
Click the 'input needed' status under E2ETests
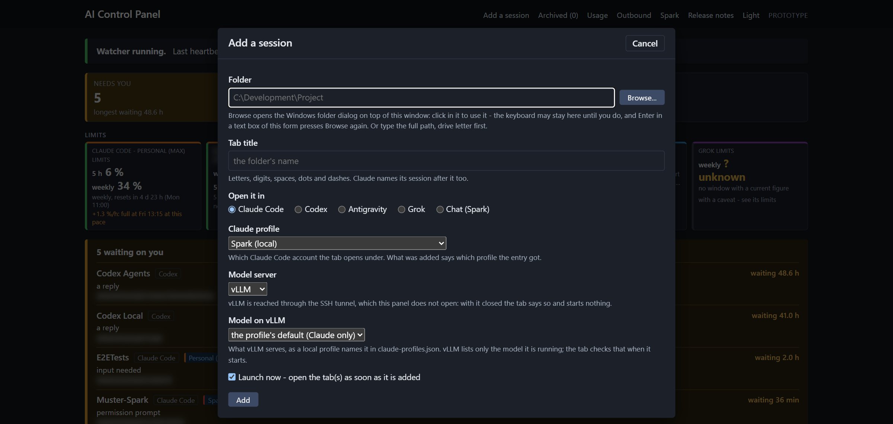coord(119,370)
